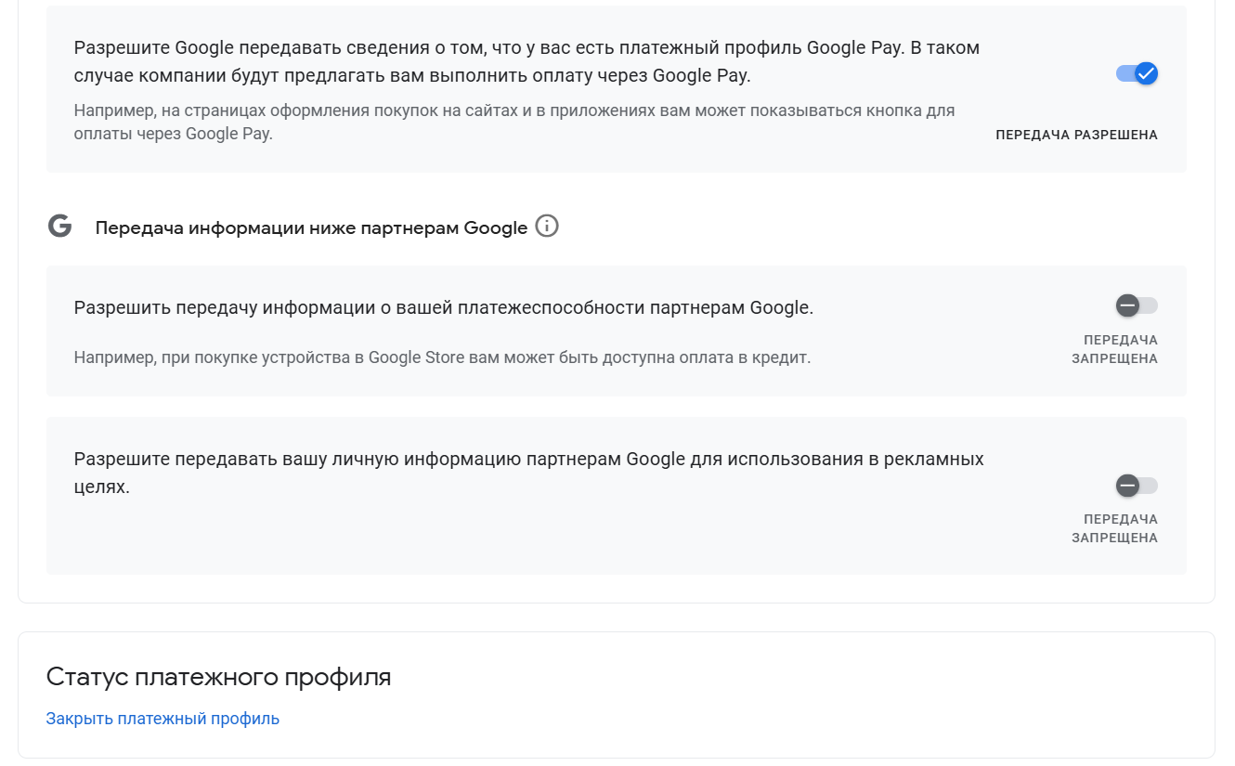Click the Google Pay profile sharing description text
Image resolution: width=1235 pixels, height=766 pixels.
click(526, 61)
